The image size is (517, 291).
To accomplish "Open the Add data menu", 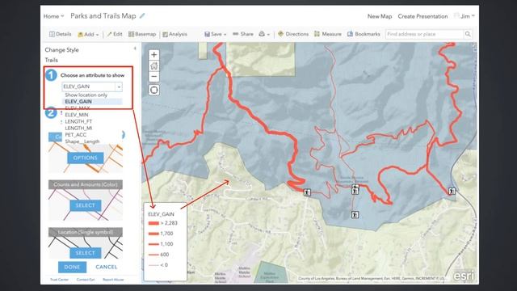I will tap(88, 34).
